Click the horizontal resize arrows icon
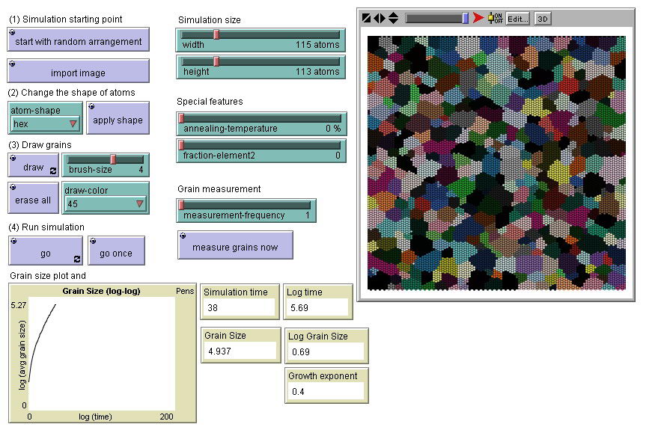664x430 pixels. 380,18
